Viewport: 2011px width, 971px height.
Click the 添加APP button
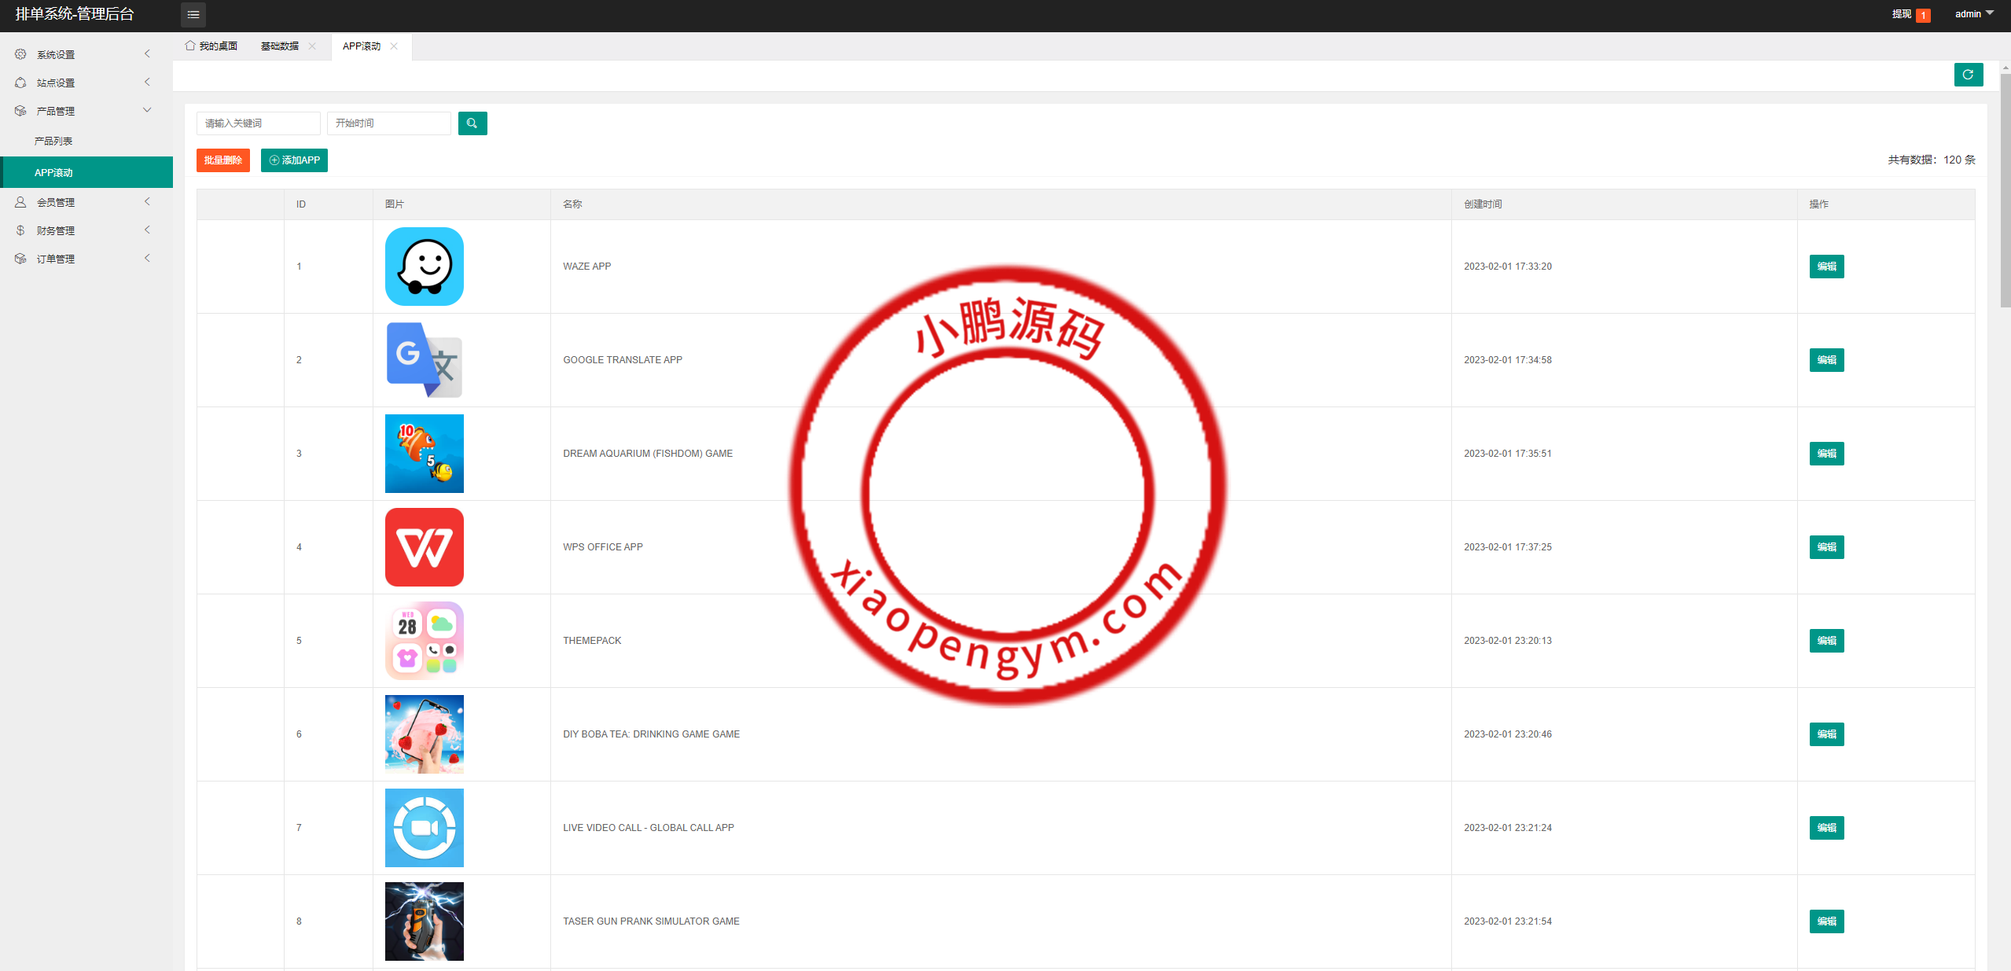[x=294, y=160]
